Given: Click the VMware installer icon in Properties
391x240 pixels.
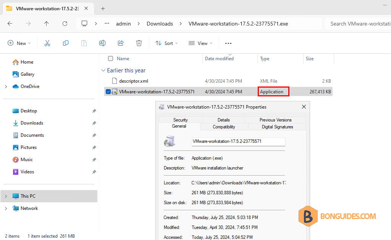Looking at the screenshot, I should click(x=169, y=141).
